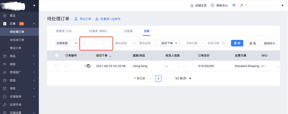The width and height of the screenshot is (288, 114).
Task: Open the account menu dropdown arrow
Action: click(x=282, y=5)
